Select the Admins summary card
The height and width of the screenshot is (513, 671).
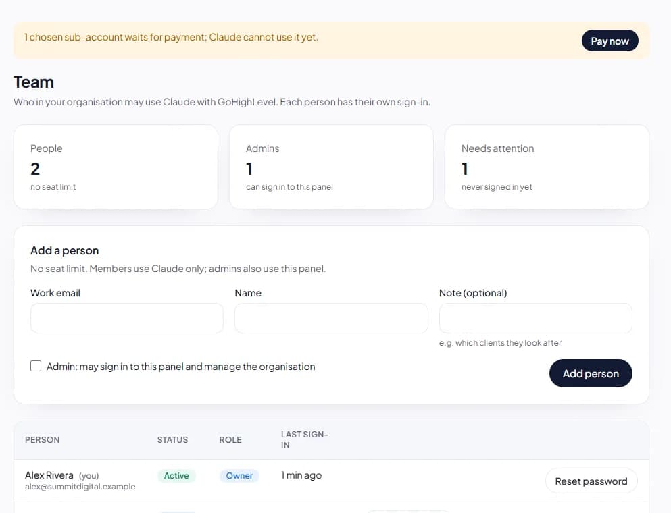click(x=331, y=167)
